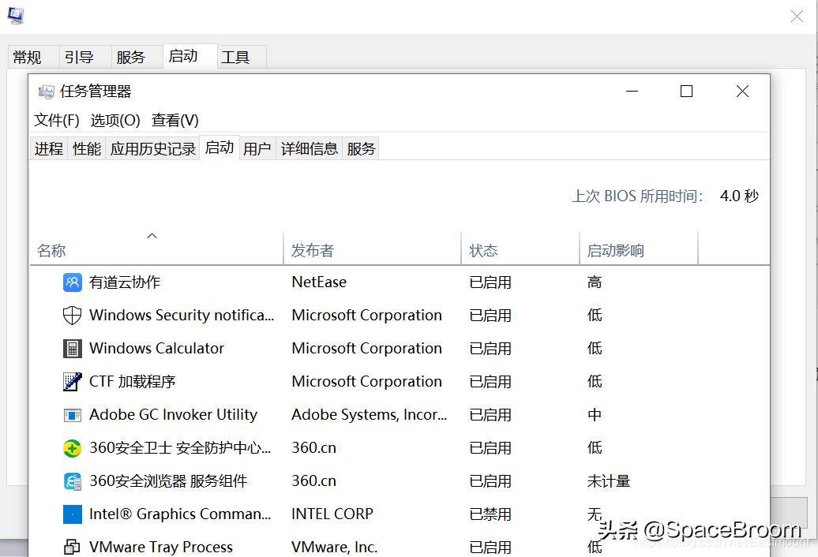The image size is (818, 557).
Task: Open the 文件(F) menu
Action: coord(55,120)
